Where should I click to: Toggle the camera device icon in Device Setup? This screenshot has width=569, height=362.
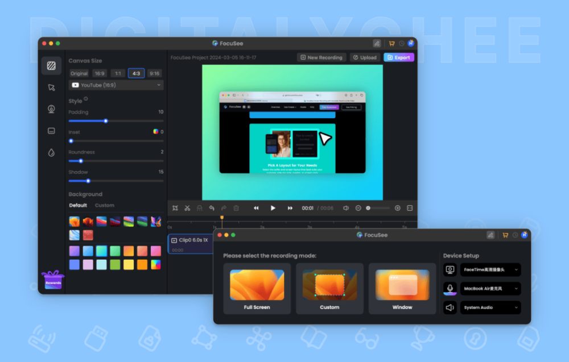click(x=450, y=269)
